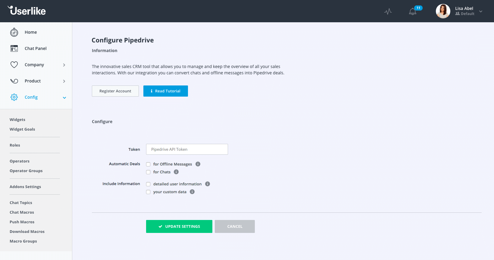
Task: Focus the Pipedrive API Token field
Action: pos(187,149)
